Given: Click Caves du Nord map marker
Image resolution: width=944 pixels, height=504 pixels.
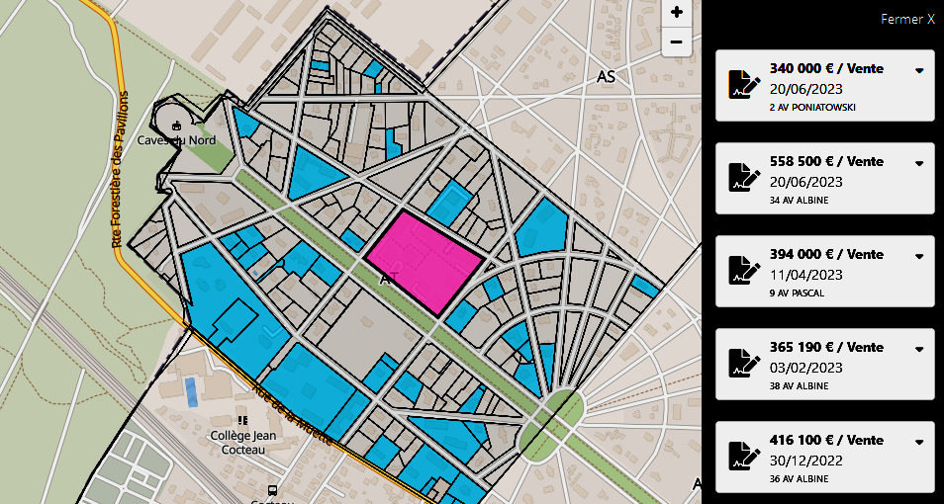Looking at the screenshot, I should point(176,126).
